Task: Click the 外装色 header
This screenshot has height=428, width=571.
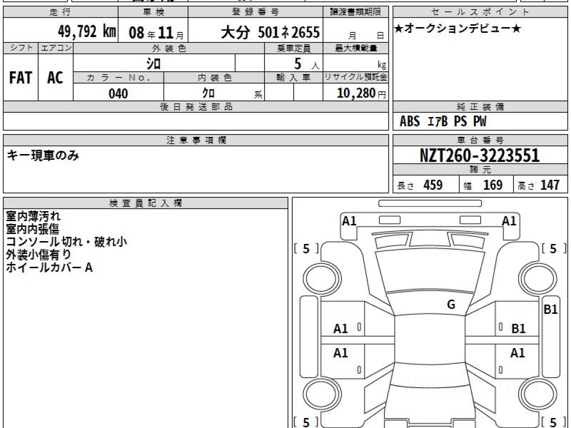Action: [x=169, y=48]
